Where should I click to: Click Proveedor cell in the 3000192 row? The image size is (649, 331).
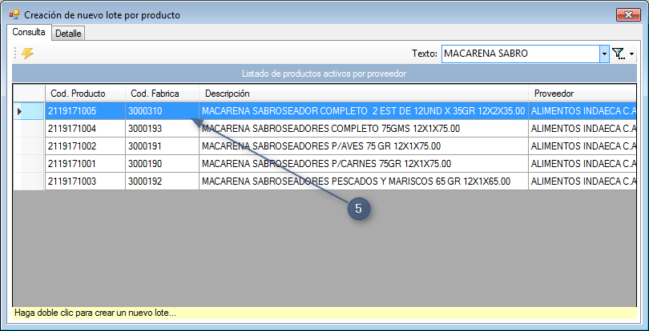[582, 181]
